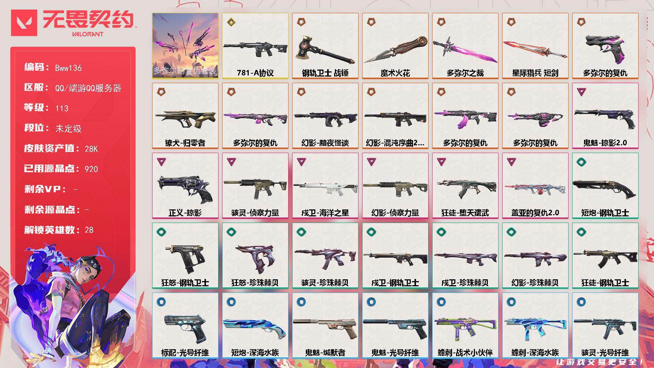Viewport: 654px width, 368px height.
Task: Open the 盖亚的复仇2.0 skin card
Action: click(535, 186)
